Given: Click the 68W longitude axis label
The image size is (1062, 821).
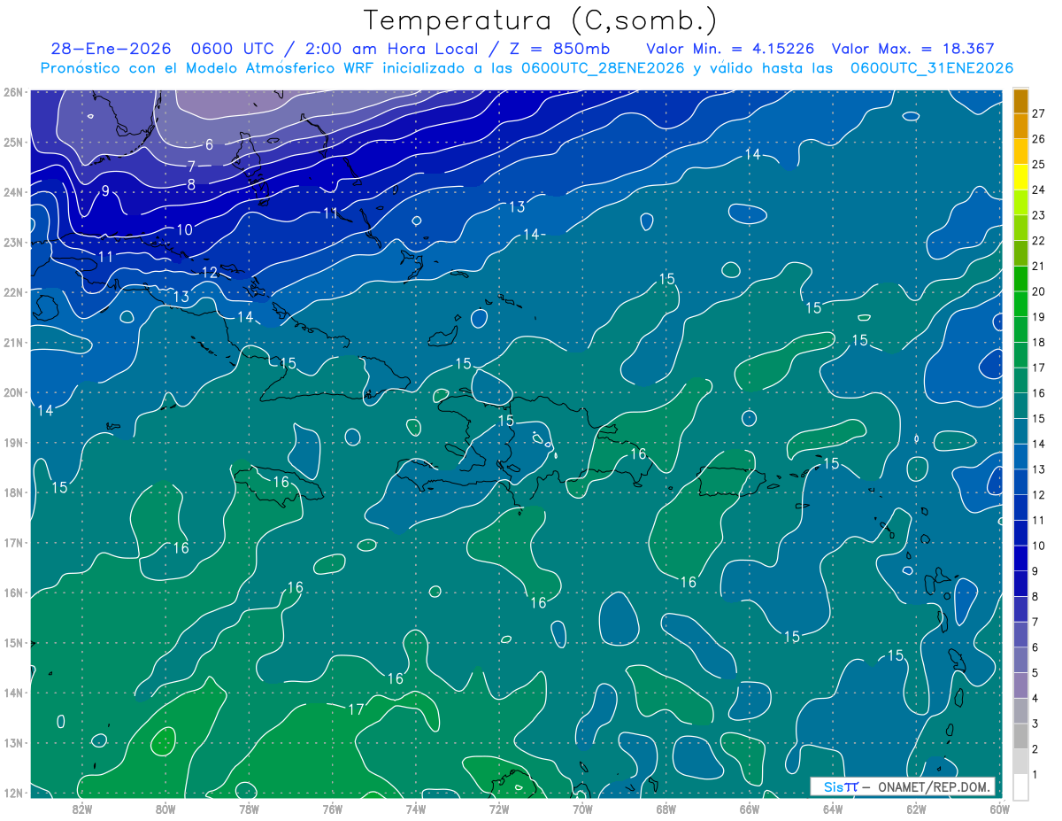Looking at the screenshot, I should point(666,808).
